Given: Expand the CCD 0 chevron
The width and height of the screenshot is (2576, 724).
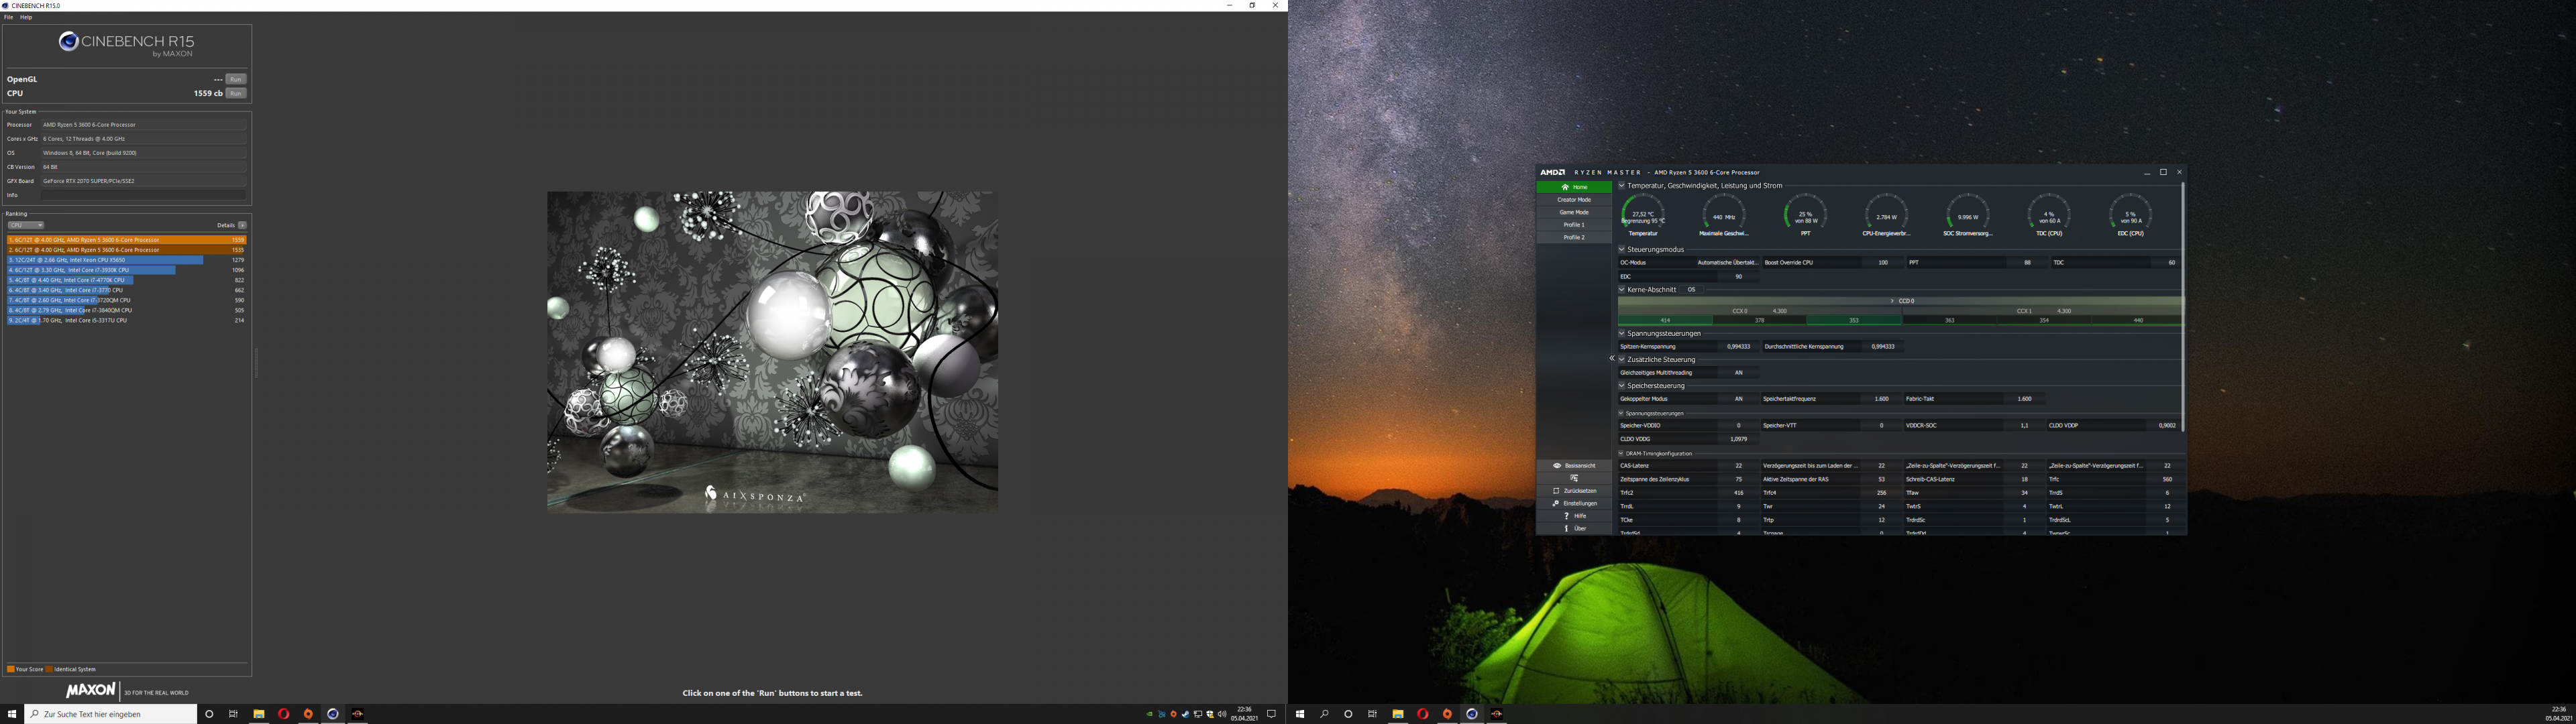Looking at the screenshot, I should 1892,301.
